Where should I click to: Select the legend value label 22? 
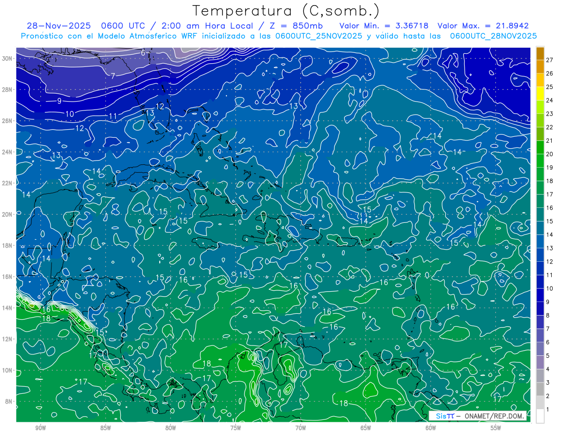click(x=549, y=127)
